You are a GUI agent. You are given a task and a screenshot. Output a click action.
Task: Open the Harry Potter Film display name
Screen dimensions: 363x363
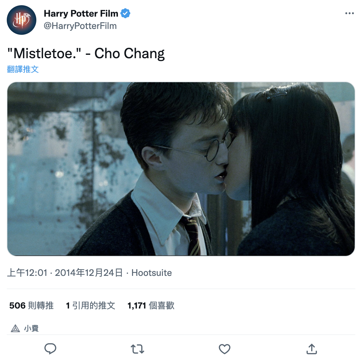tap(81, 14)
